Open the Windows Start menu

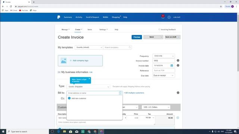click(3, 131)
